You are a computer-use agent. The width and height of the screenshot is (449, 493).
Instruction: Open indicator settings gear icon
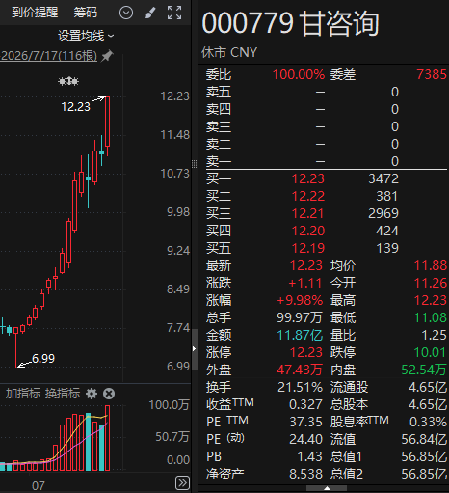(x=92, y=394)
